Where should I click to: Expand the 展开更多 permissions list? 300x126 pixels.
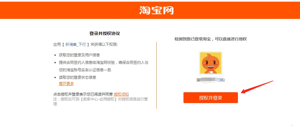point(66,84)
